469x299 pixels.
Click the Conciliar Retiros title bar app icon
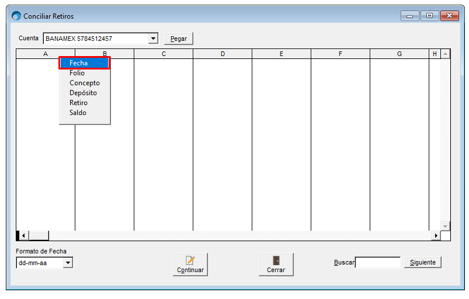pyautogui.click(x=16, y=16)
